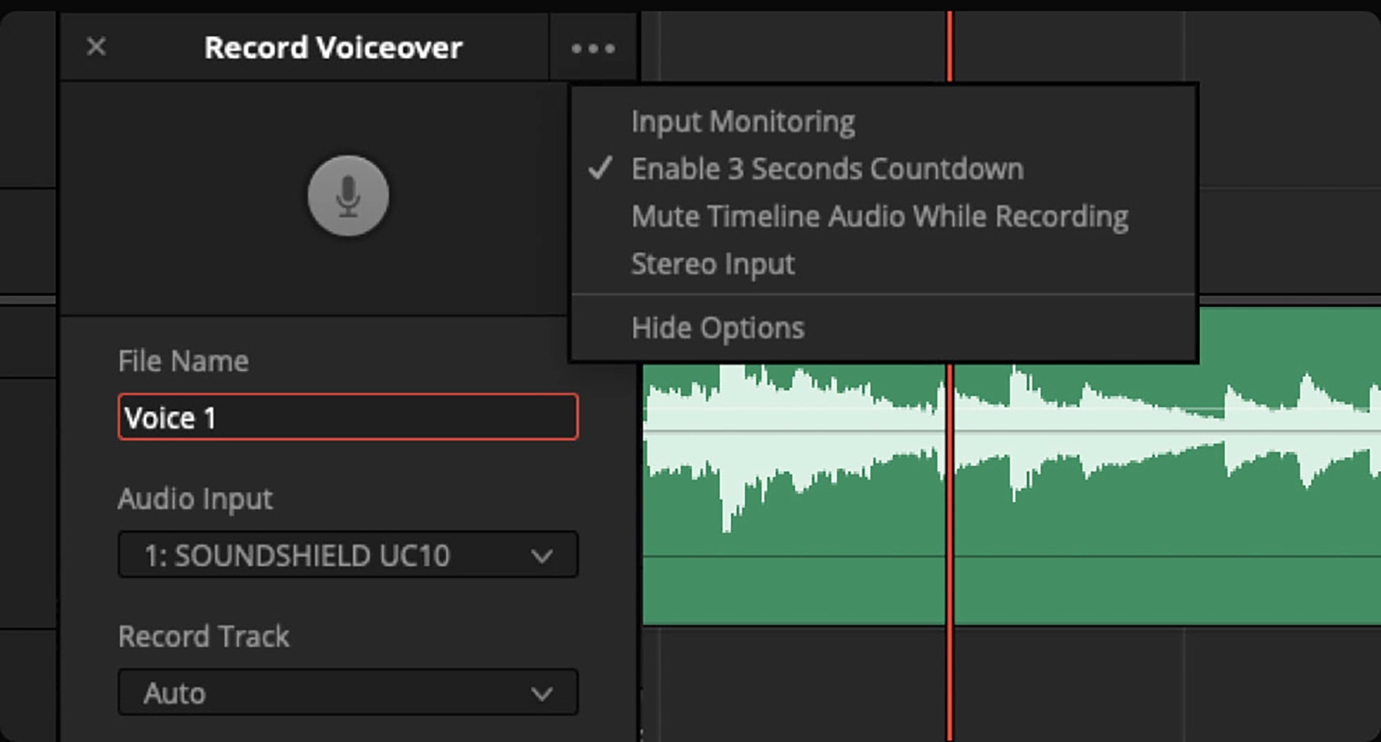Enable Mute Timeline Audio While Recording
1381x742 pixels.
click(879, 217)
